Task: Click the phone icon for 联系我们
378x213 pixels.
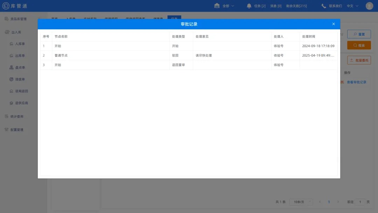Action: pyautogui.click(x=324, y=6)
